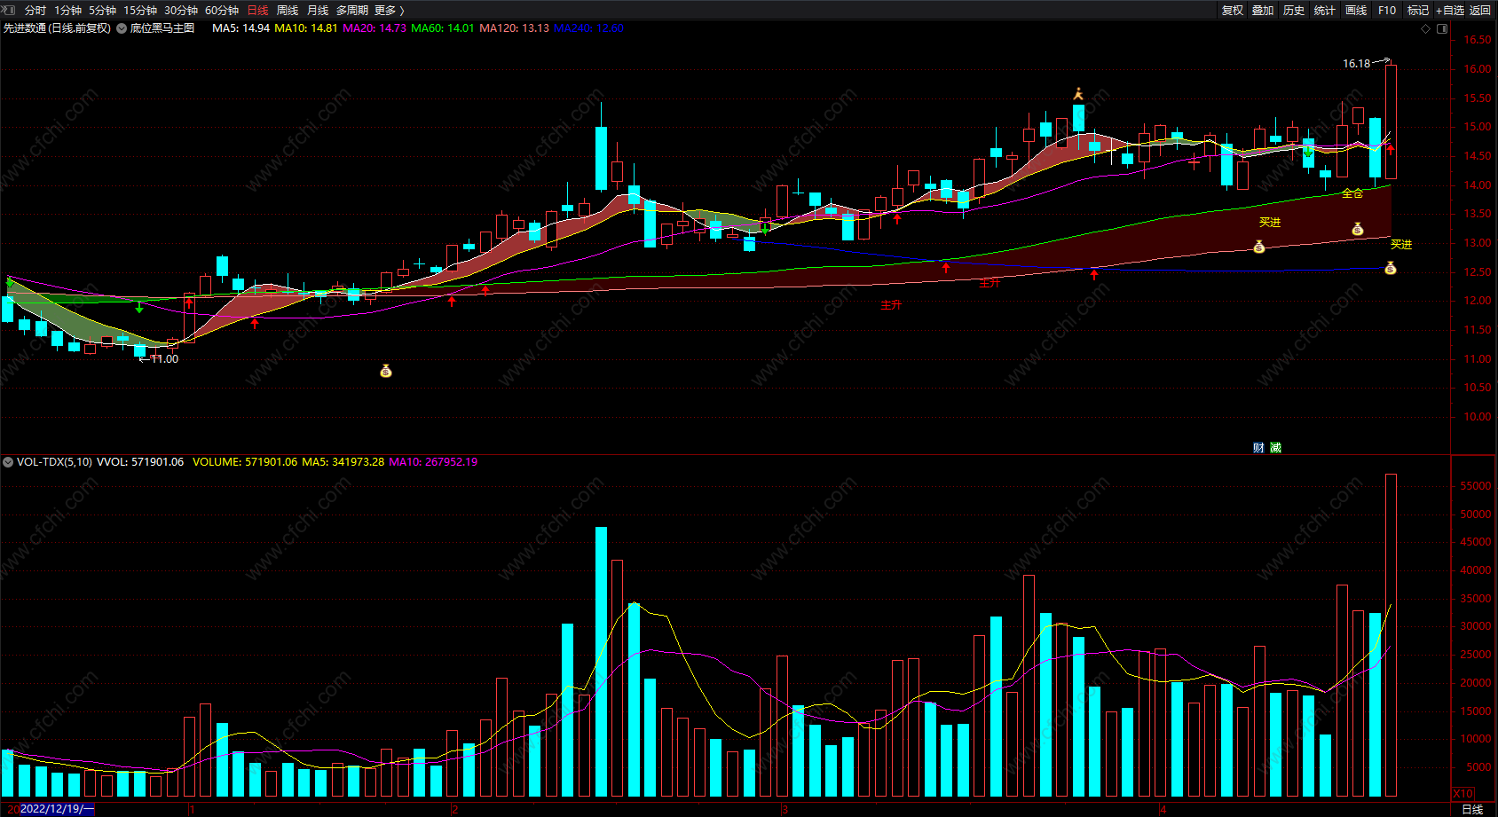Viewport: 1498px width, 817px height.
Task: Activate the 画线 drawing tools button
Action: [1356, 11]
